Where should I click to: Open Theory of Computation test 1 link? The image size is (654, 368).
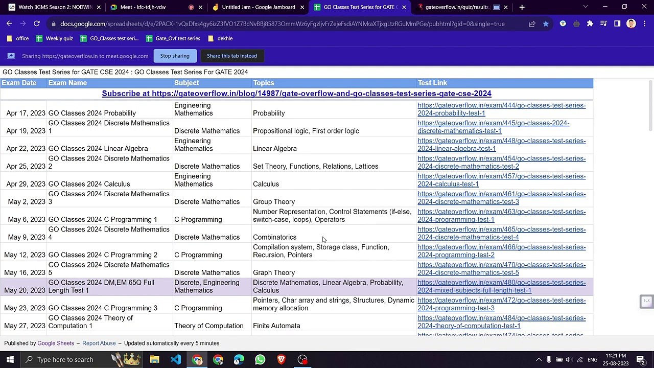pos(502,322)
